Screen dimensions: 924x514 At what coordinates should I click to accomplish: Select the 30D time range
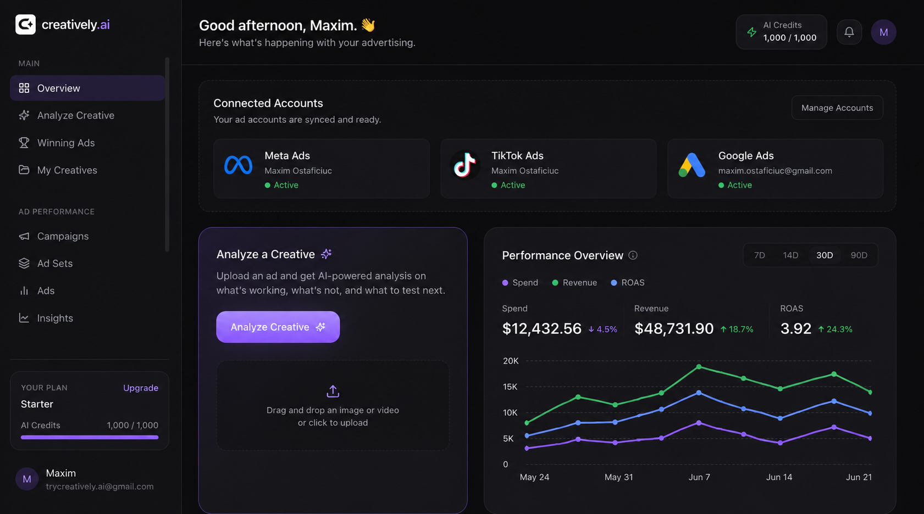click(825, 255)
